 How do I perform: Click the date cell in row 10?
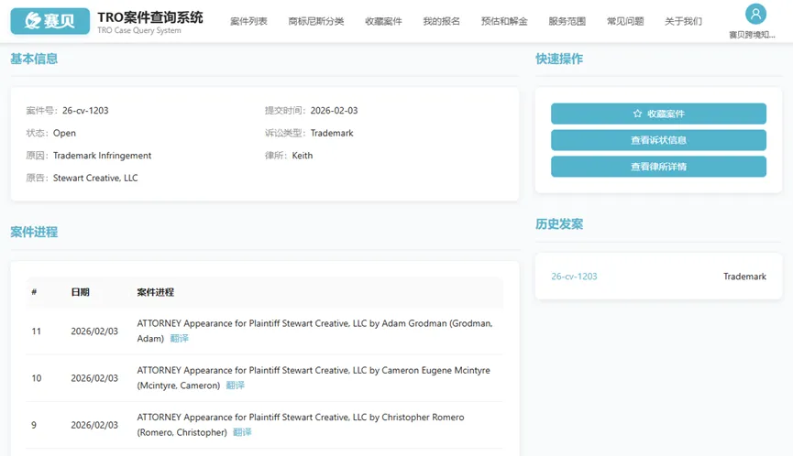(x=94, y=378)
